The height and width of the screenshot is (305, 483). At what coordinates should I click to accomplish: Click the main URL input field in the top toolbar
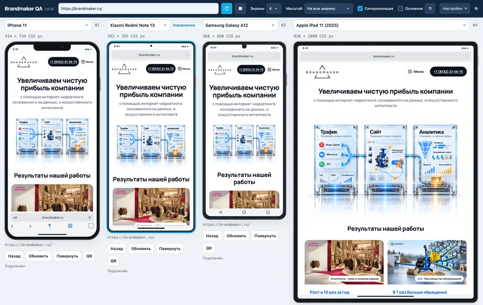tap(139, 9)
